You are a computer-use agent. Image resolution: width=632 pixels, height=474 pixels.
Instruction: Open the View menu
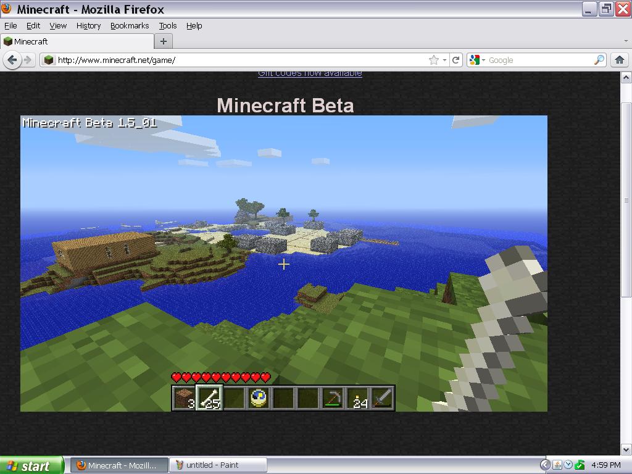[58, 26]
